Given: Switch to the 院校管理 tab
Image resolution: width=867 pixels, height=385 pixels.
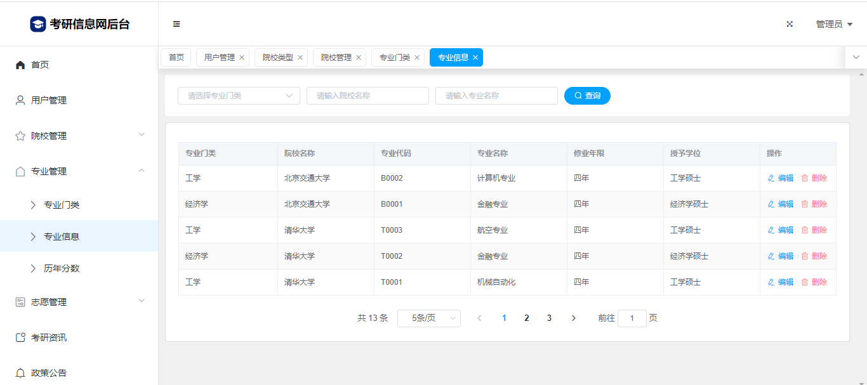Looking at the screenshot, I should click(x=336, y=58).
